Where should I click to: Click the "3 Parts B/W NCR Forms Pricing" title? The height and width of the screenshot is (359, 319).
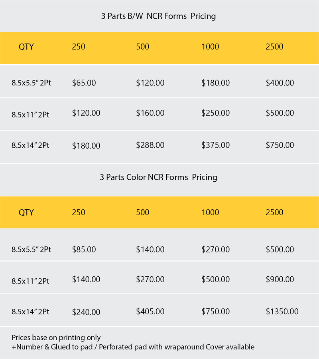(x=158, y=16)
